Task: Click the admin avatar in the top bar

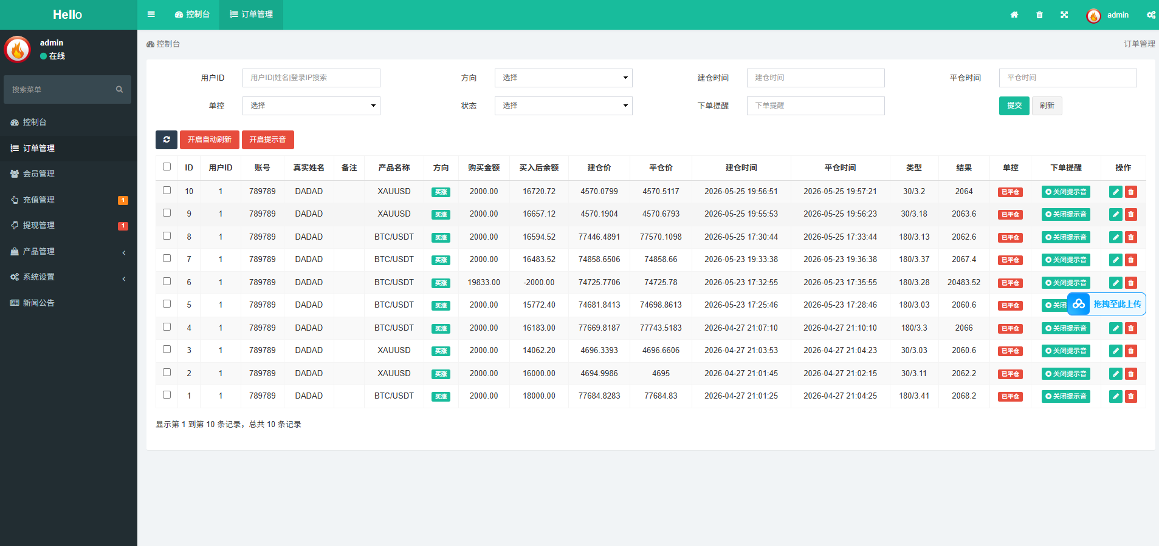Action: (x=1093, y=15)
